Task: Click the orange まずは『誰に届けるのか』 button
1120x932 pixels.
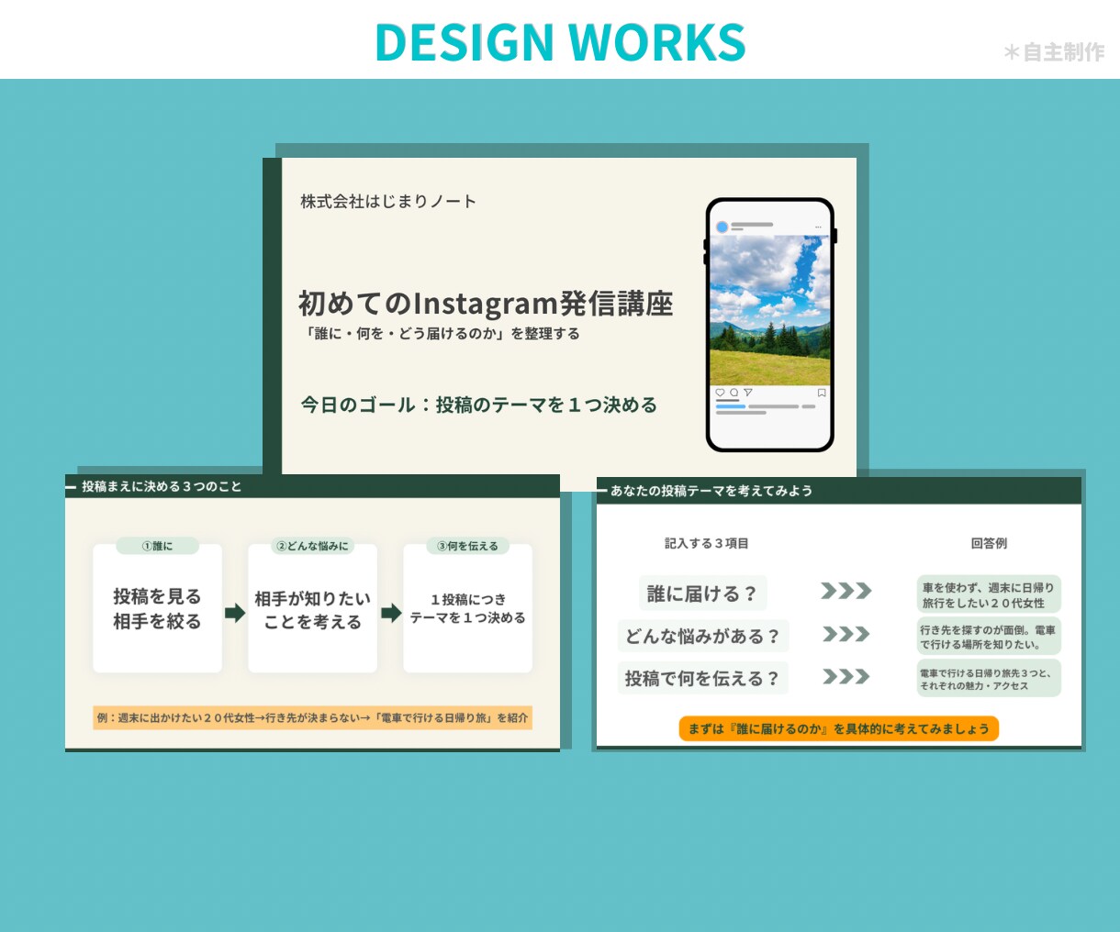Action: [839, 728]
